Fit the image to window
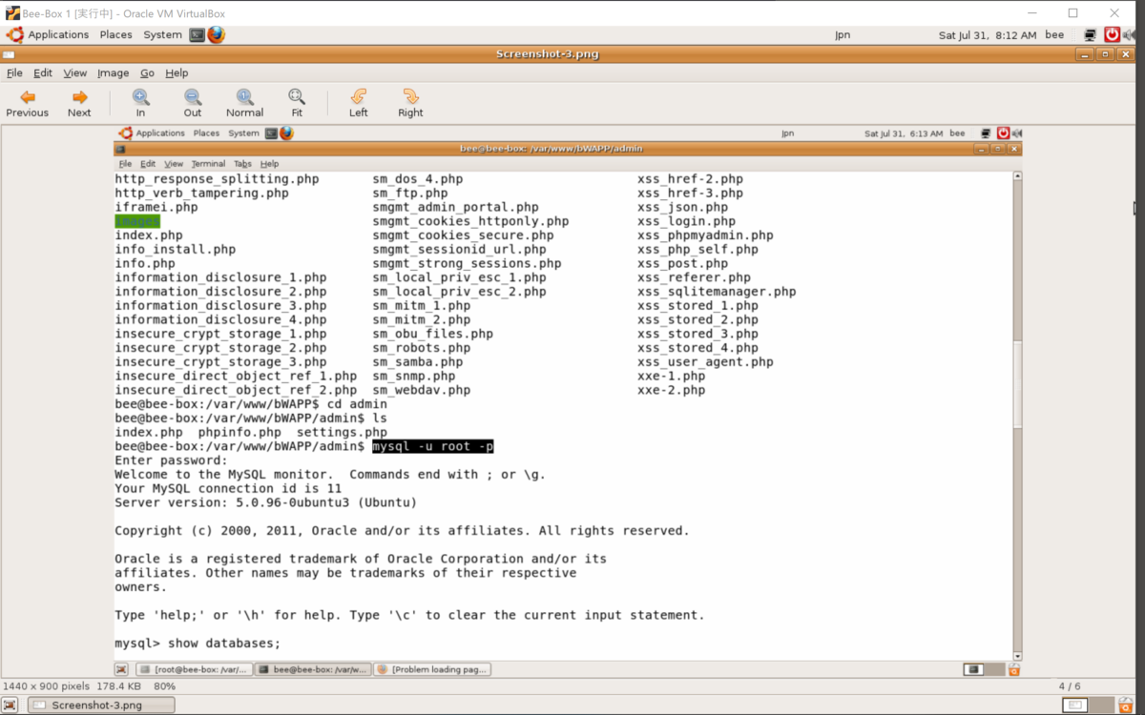 297,103
